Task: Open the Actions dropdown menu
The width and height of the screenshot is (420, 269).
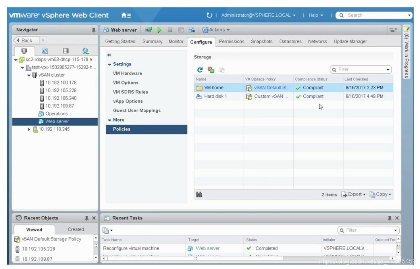Action: tap(216, 30)
